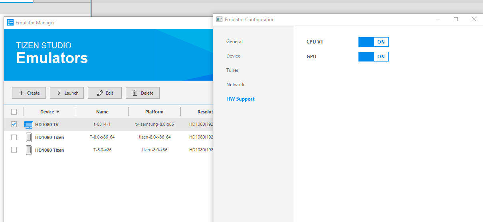The image size is (483, 222).
Task: Close the Emulator Configuration window
Action: pos(474,19)
